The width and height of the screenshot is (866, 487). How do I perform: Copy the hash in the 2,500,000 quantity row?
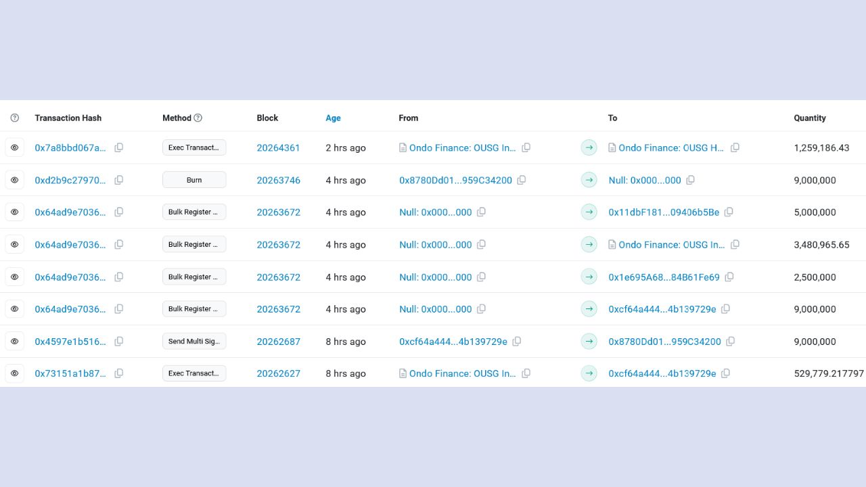pyautogui.click(x=119, y=277)
